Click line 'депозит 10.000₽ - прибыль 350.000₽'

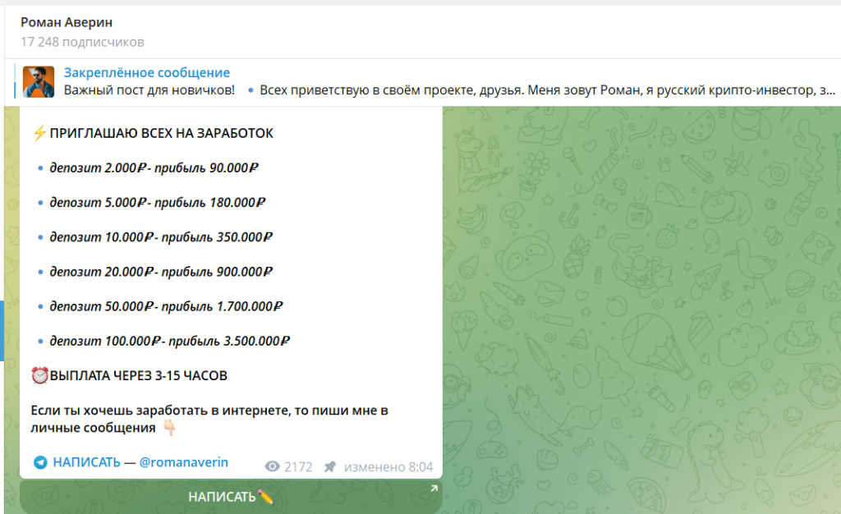tap(161, 237)
